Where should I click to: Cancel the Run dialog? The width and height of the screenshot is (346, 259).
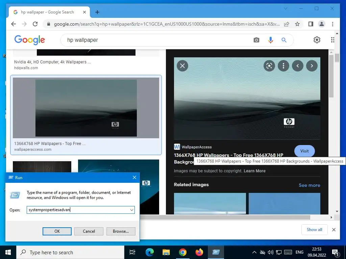[89, 231]
